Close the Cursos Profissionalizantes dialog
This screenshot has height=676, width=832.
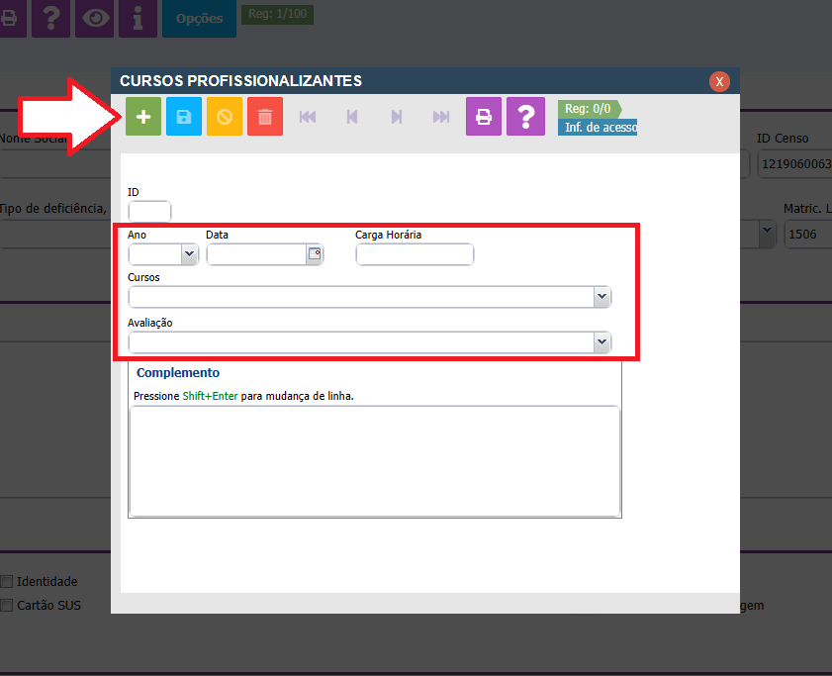[719, 81]
